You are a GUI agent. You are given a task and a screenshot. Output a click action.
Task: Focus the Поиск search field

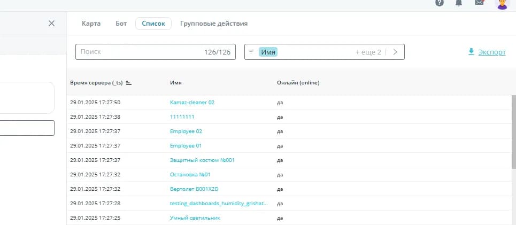point(139,52)
